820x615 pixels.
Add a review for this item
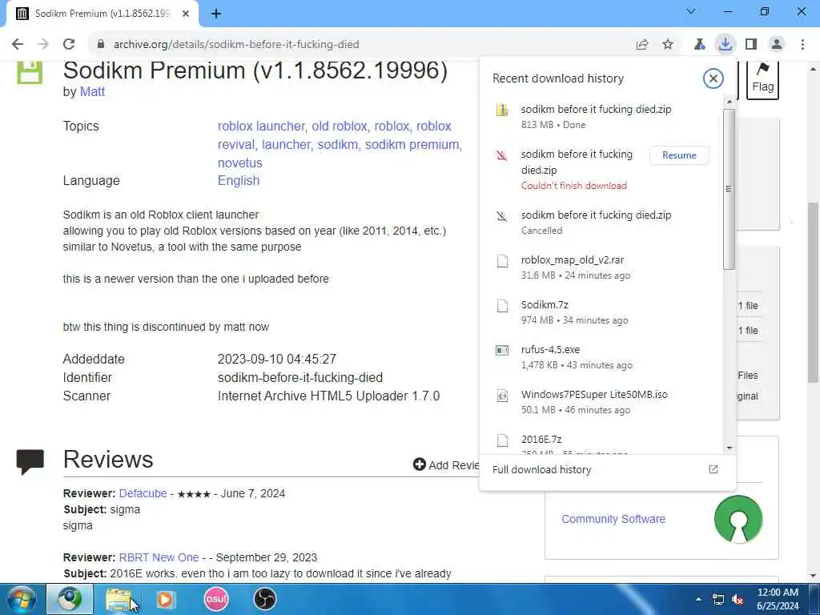(x=446, y=465)
